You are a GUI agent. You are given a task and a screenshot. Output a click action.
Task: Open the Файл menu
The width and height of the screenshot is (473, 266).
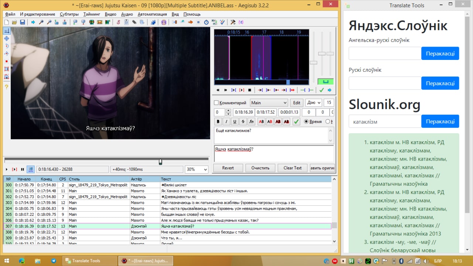10,14
